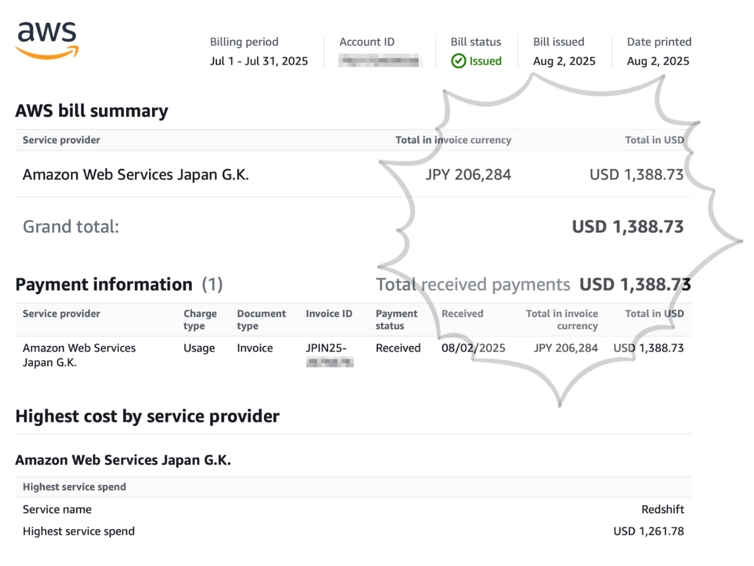
Task: Click the 'Charge type' column header
Action: pyautogui.click(x=200, y=320)
